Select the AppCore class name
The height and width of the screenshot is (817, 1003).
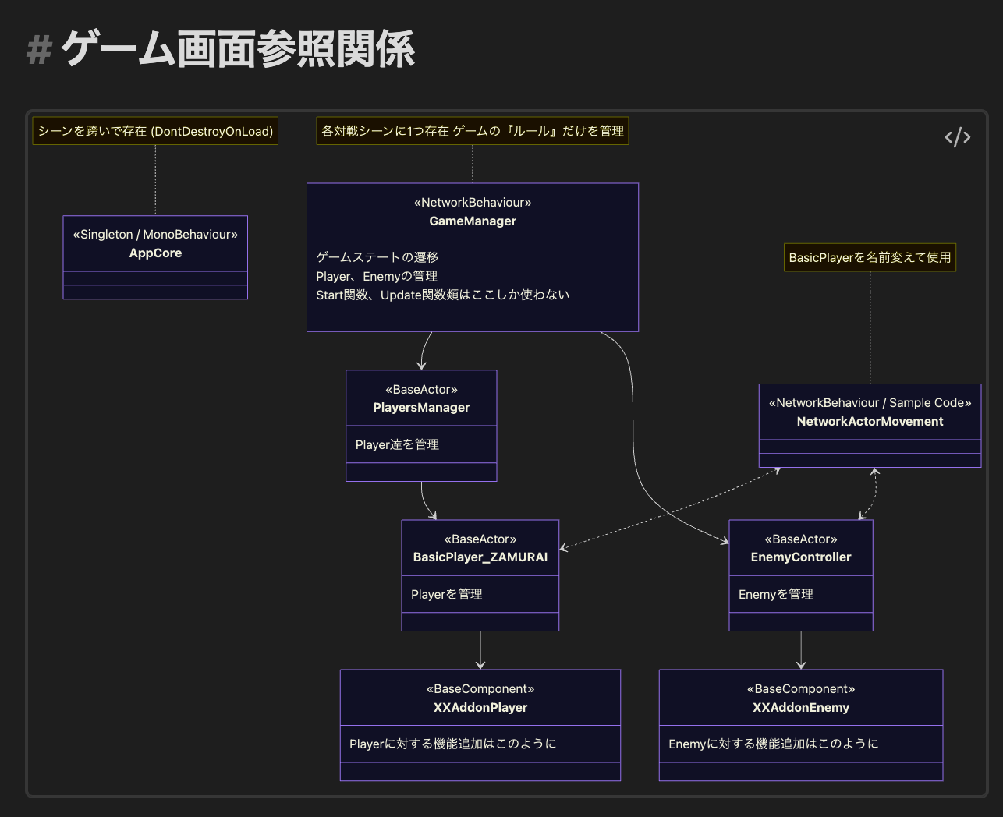point(155,253)
